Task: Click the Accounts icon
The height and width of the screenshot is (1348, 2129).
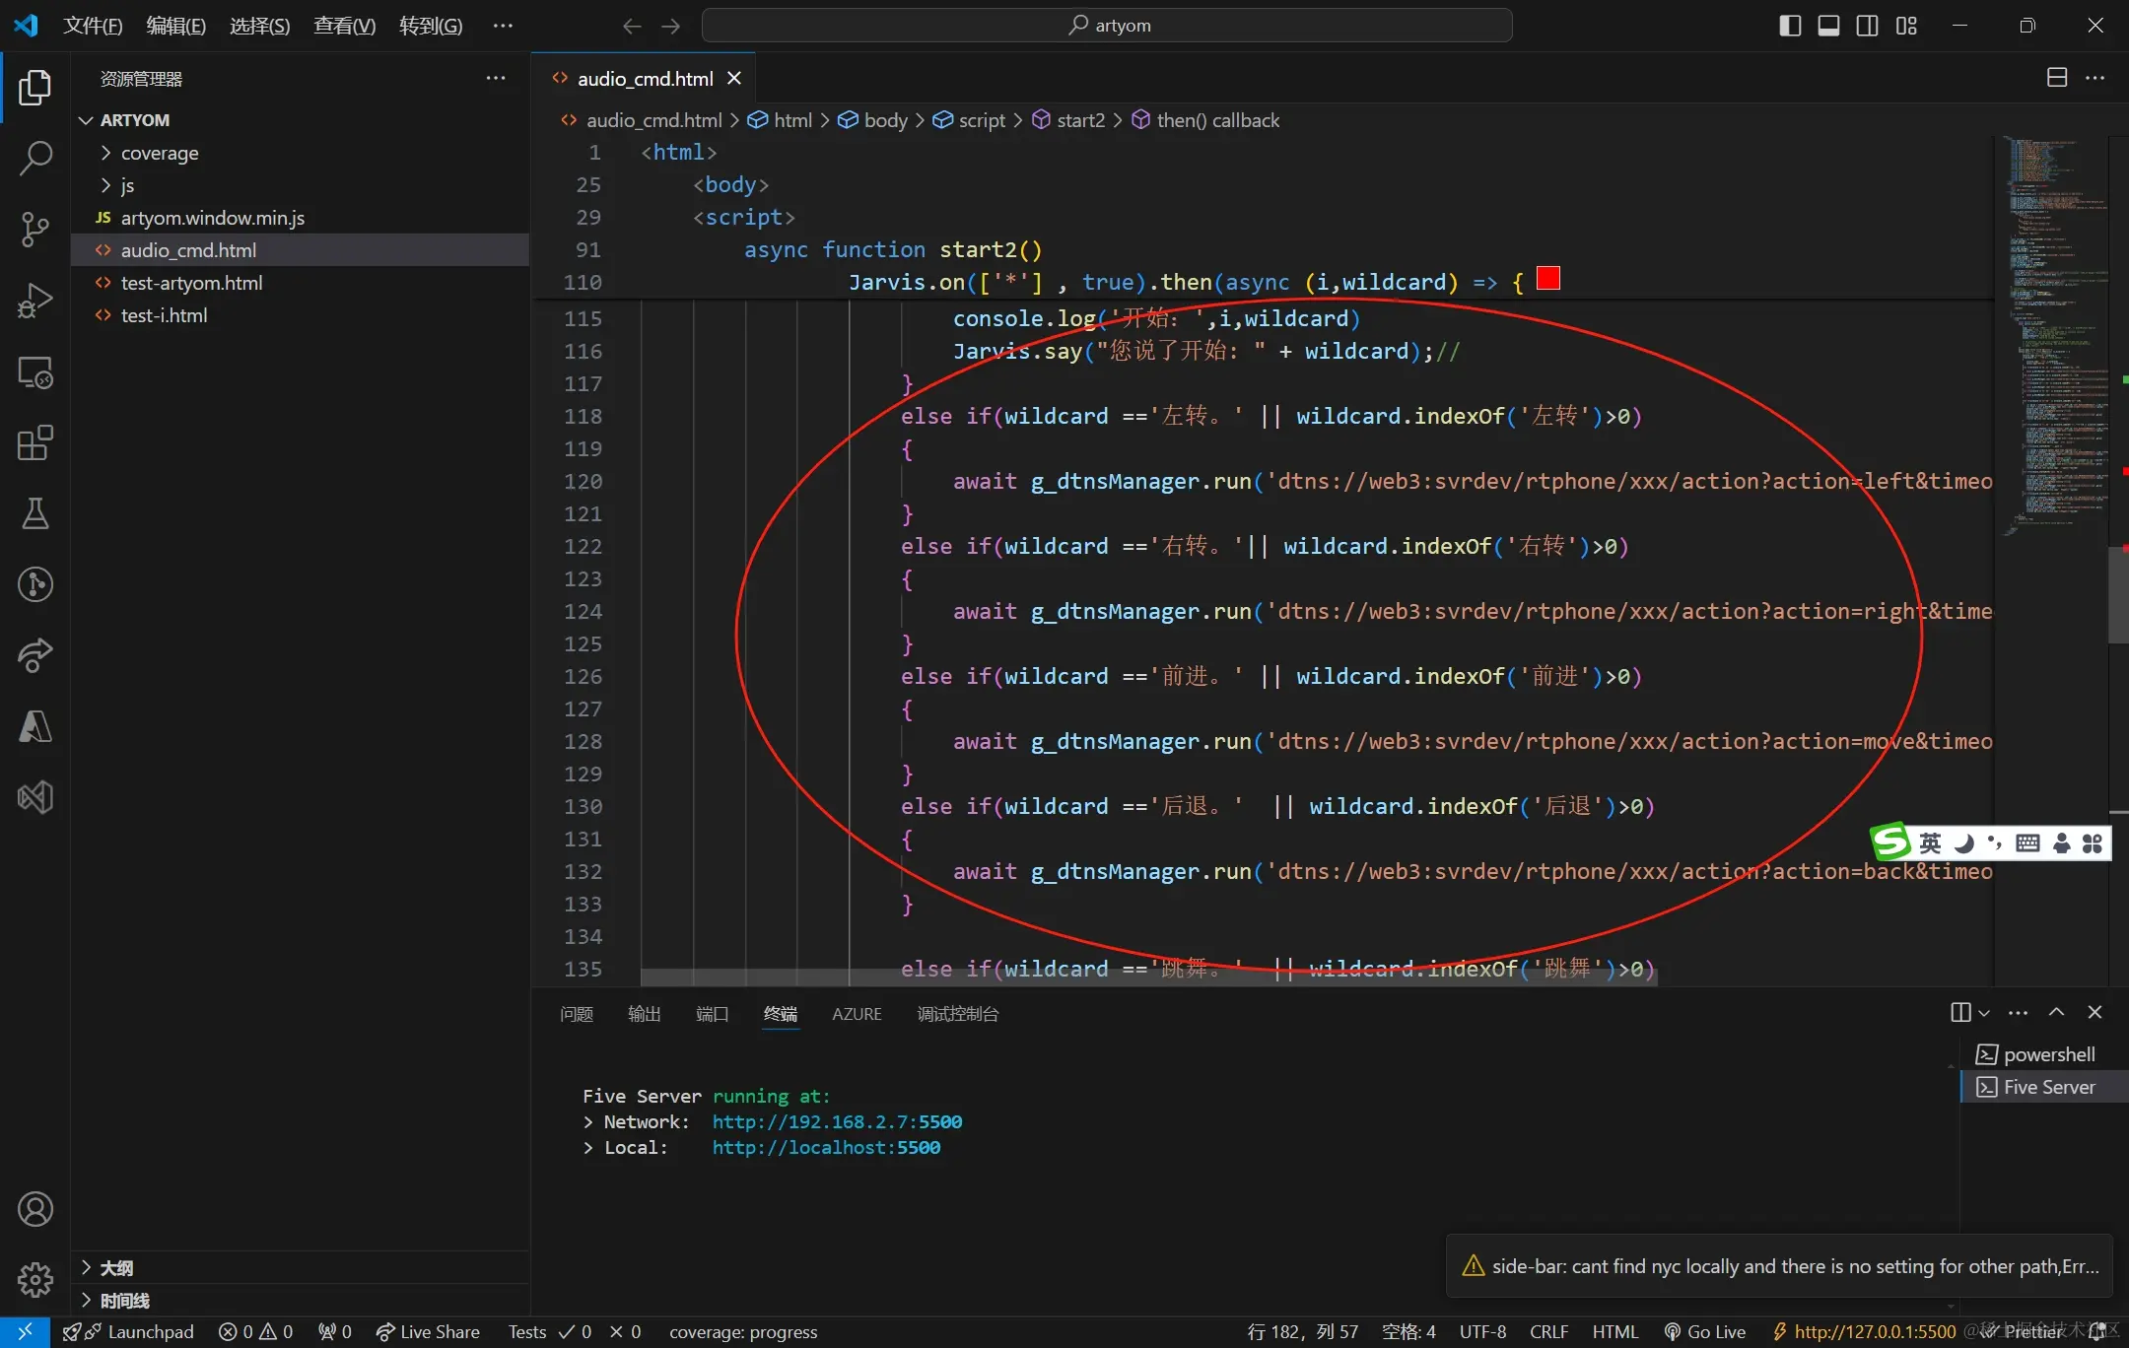Action: 35,1209
